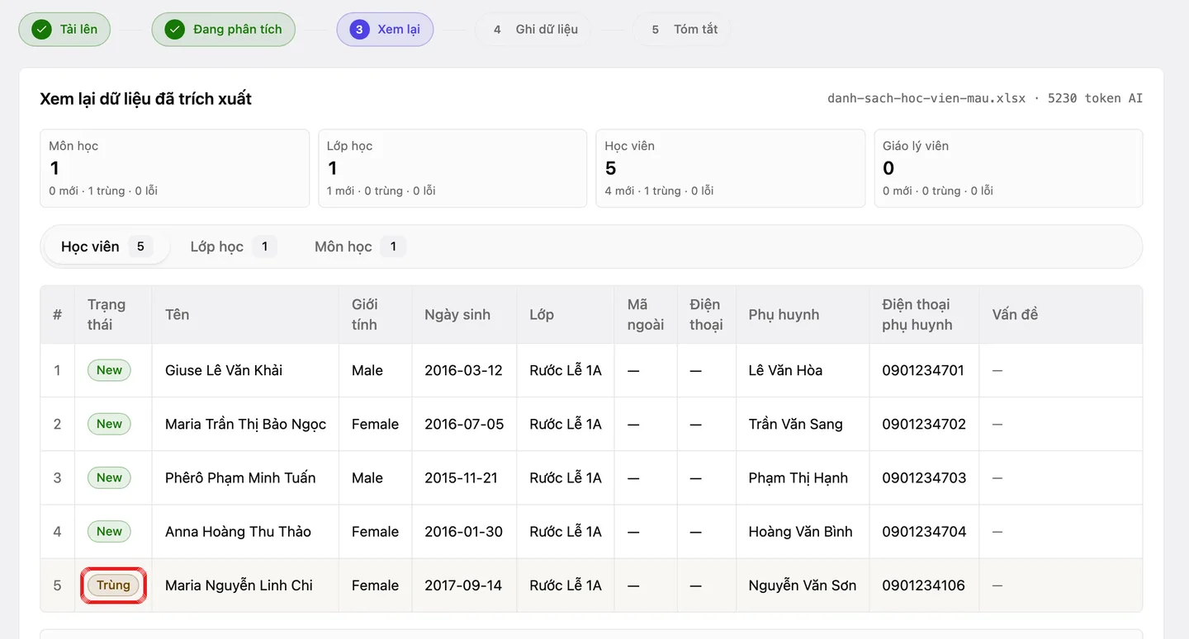Click the parent name Phạm Thị Hạnh
1189x639 pixels.
(x=798, y=477)
